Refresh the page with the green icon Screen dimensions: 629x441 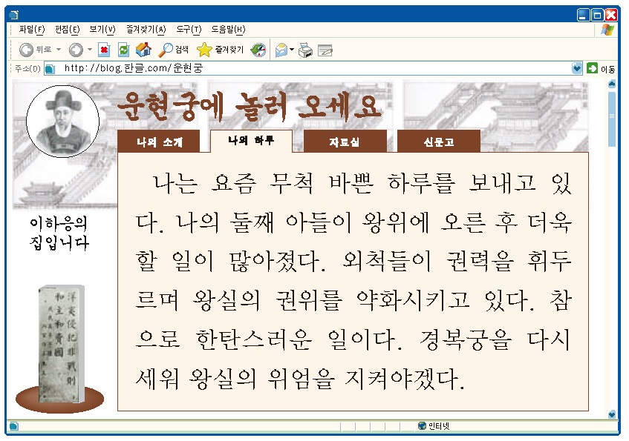(123, 50)
